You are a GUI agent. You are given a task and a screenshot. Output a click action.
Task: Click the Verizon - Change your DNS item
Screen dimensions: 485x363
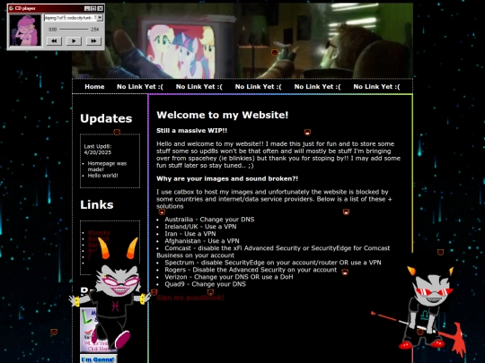point(229,277)
